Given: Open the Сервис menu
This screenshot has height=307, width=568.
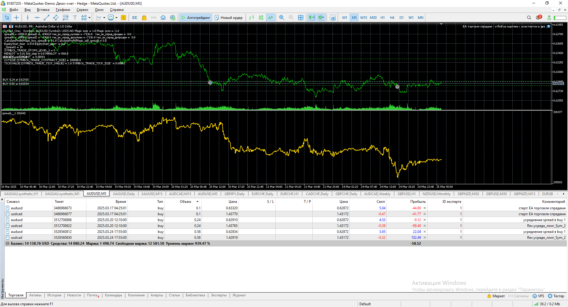Looking at the screenshot, I should point(82,10).
